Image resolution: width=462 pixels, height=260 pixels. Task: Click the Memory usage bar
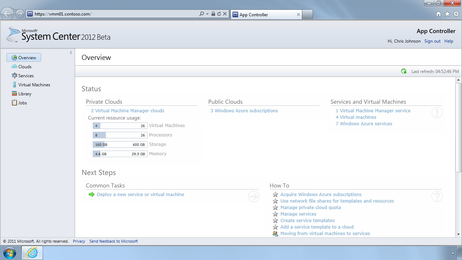click(x=120, y=154)
